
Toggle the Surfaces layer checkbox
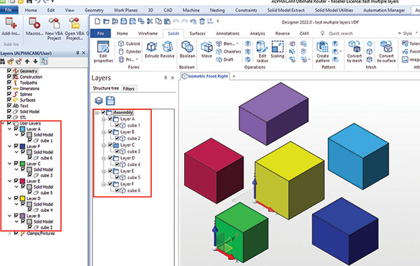(x=9, y=99)
